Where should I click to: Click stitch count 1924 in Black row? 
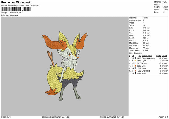coord(139,73)
